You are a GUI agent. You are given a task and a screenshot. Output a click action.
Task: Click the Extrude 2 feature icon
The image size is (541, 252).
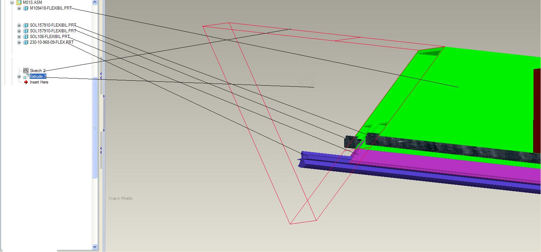[x=26, y=76]
